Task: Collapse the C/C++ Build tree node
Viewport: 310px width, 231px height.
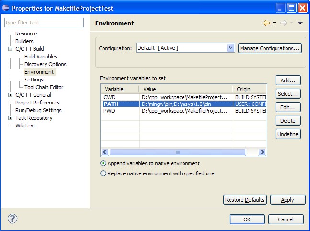Action: coord(11,49)
